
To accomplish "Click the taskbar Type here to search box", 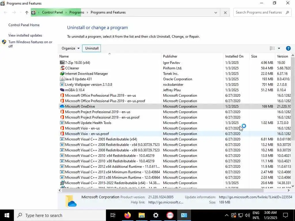I will pyautogui.click(x=60, y=215).
